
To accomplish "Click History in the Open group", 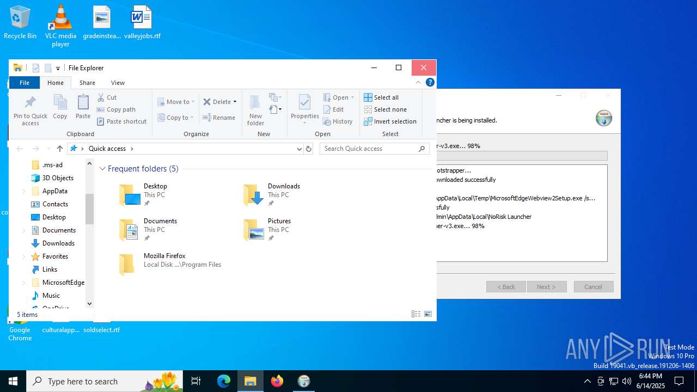I will [338, 121].
